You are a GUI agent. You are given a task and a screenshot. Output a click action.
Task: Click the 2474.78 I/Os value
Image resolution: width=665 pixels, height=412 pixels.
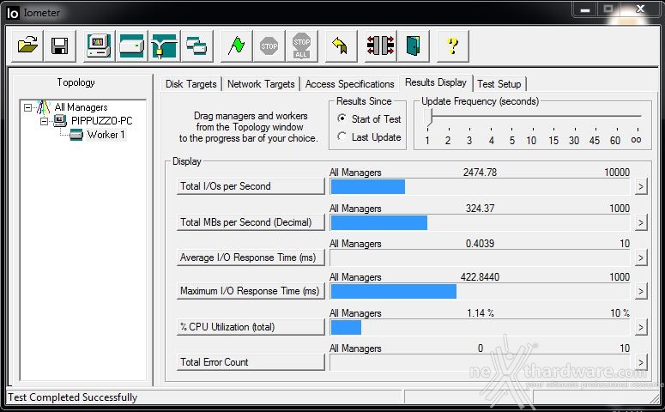480,173
